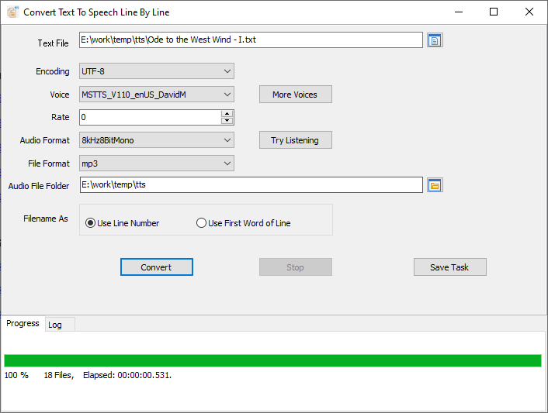Click inside the Rate value field
The image size is (548, 413).
click(x=151, y=117)
